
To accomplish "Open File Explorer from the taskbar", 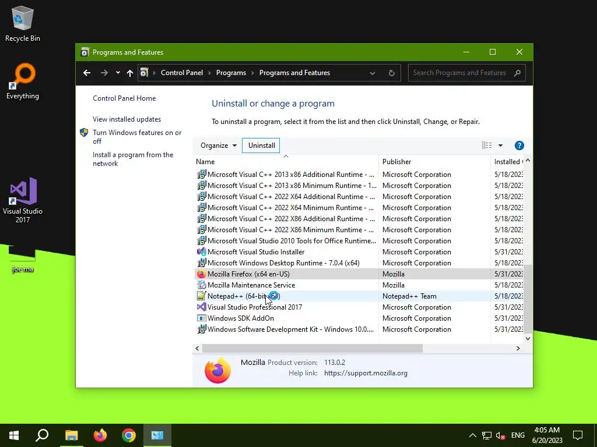I will (x=71, y=435).
